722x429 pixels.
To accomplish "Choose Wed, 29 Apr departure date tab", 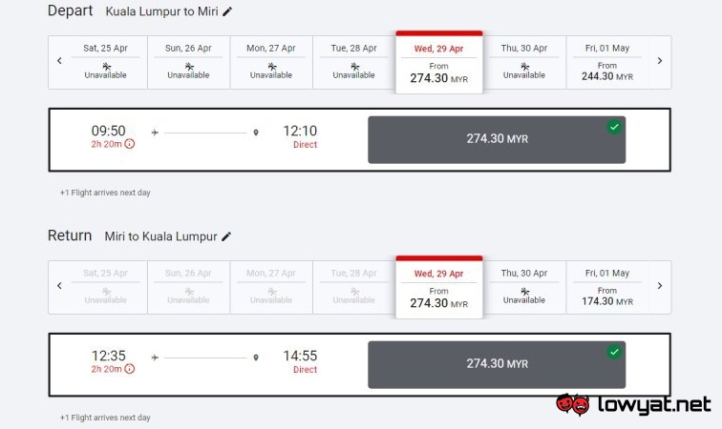I will point(438,63).
